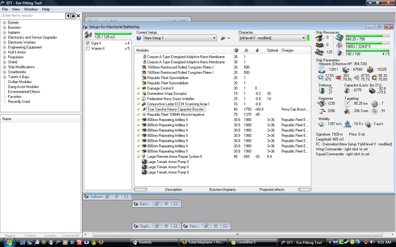This screenshot has height=247, width=396.
Task: Click the drone bay icon above drone list
Action: point(88,35)
